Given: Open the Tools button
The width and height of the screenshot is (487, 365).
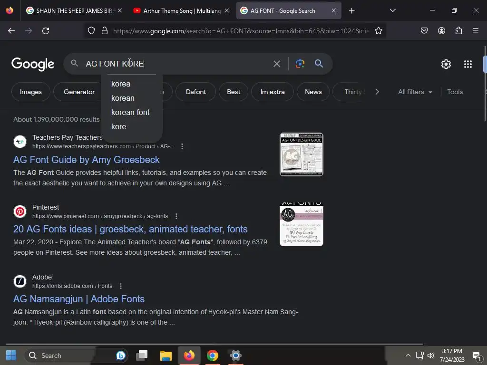Looking at the screenshot, I should pyautogui.click(x=455, y=92).
